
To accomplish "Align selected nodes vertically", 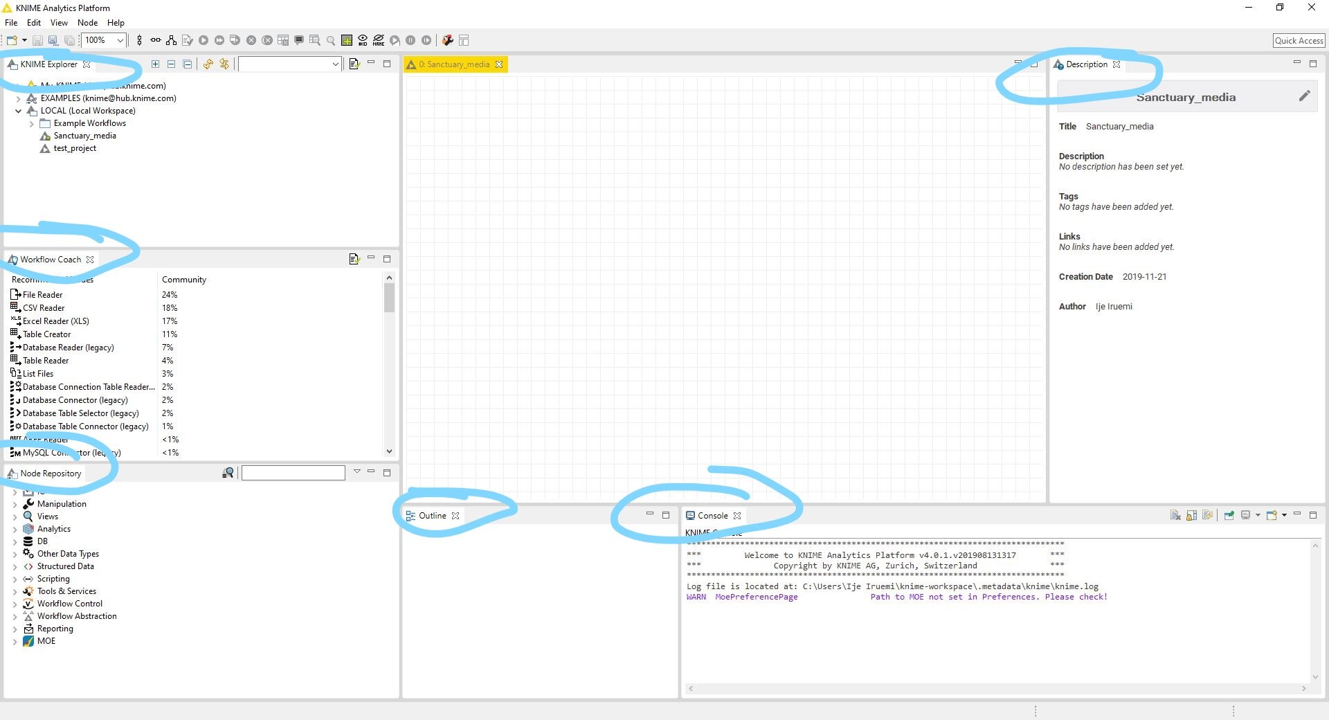I will (140, 40).
